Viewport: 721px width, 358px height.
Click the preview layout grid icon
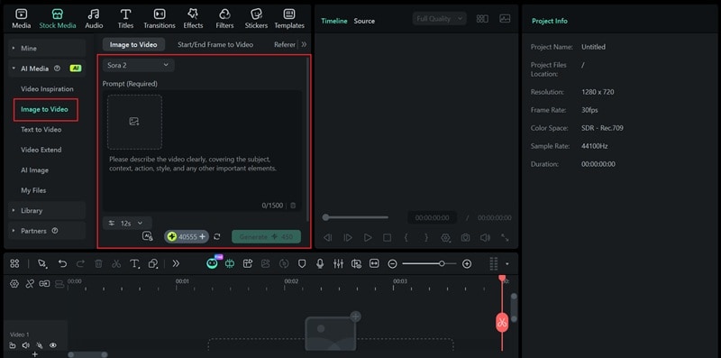[x=482, y=18]
